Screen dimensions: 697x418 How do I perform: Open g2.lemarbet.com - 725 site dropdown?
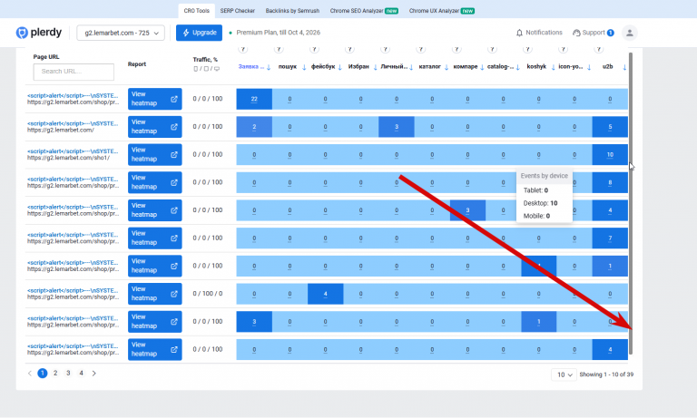click(x=121, y=33)
